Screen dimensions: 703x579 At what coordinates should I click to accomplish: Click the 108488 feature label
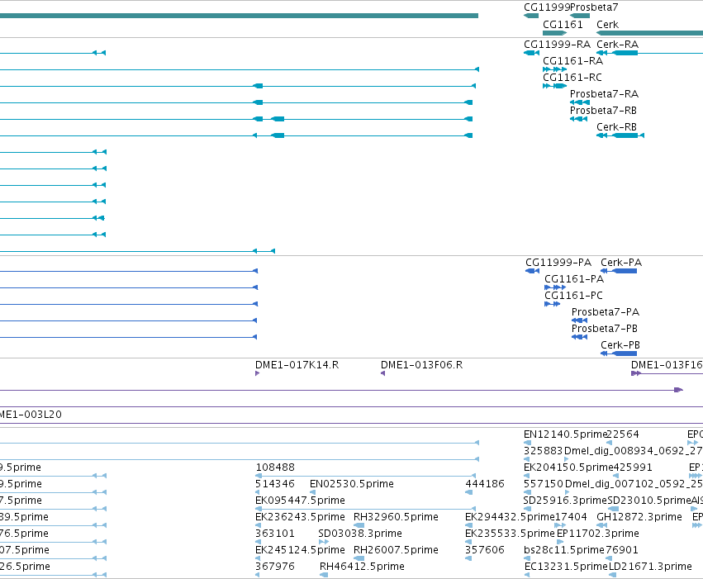point(275,467)
